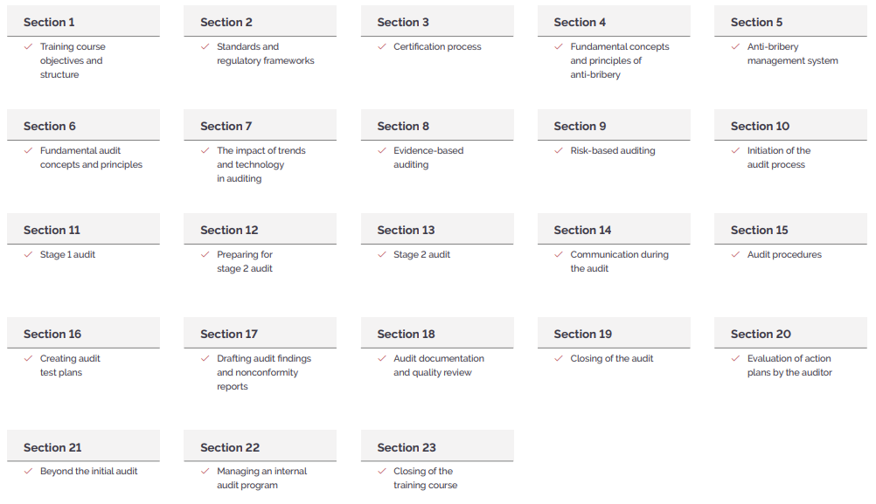Click the Standards and regulatory frameworks text
Viewport: 876px width, 504px height.
(x=266, y=53)
